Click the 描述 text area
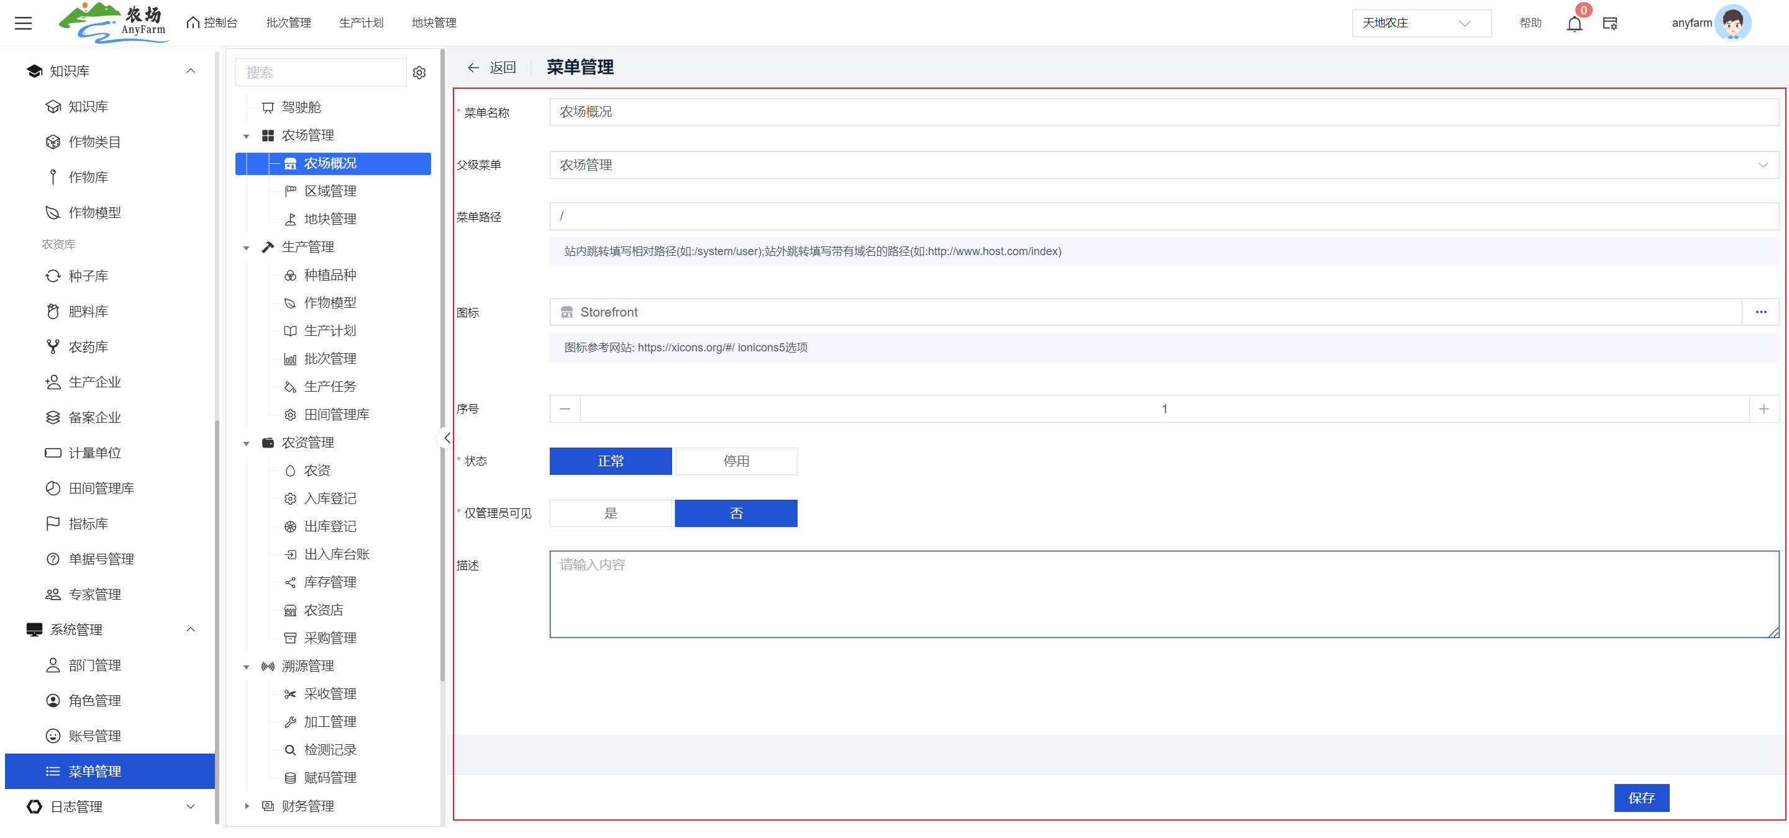This screenshot has height=838, width=1789. pos(1163,595)
